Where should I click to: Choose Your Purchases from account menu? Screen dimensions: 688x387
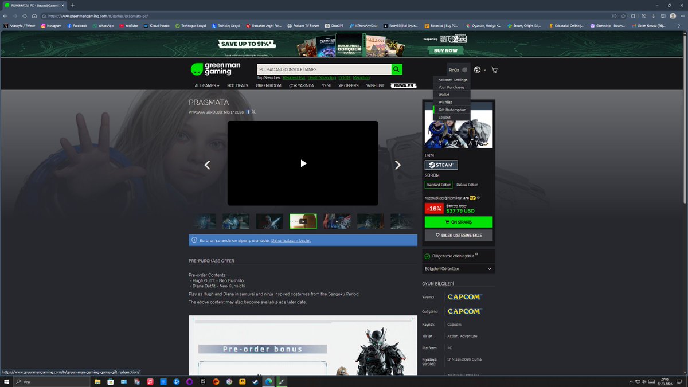(452, 87)
